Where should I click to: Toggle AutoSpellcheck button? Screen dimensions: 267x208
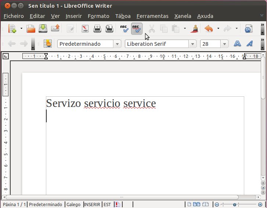coord(137,29)
